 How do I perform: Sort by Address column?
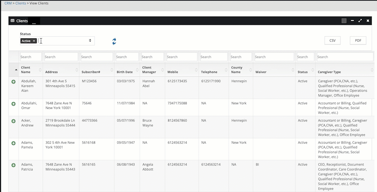pos(61,70)
